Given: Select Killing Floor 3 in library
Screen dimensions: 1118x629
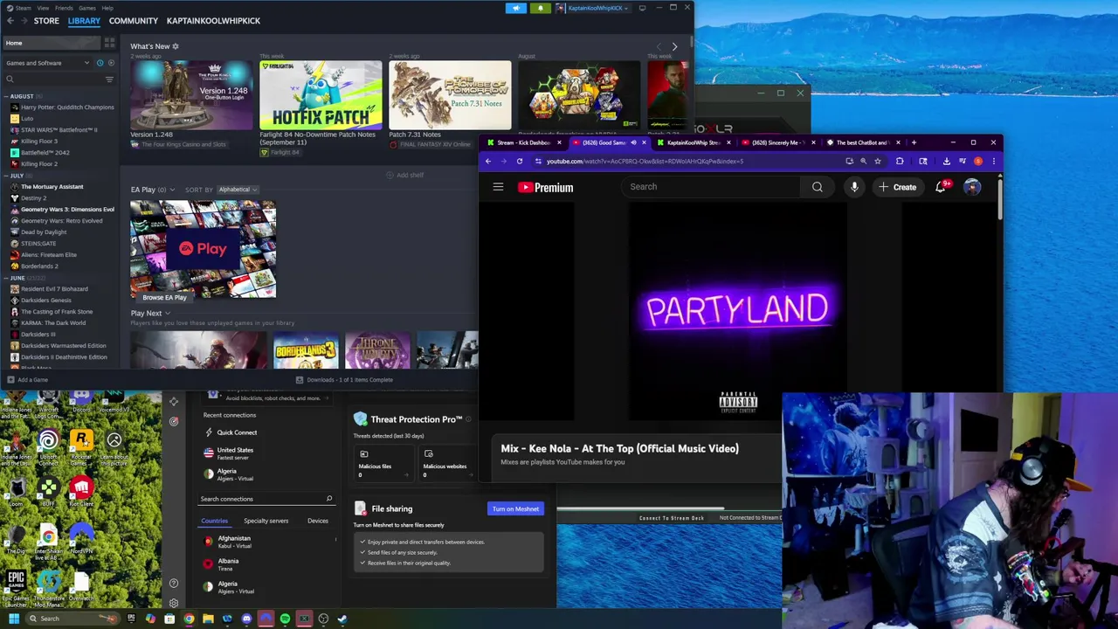Looking at the screenshot, I should (39, 141).
